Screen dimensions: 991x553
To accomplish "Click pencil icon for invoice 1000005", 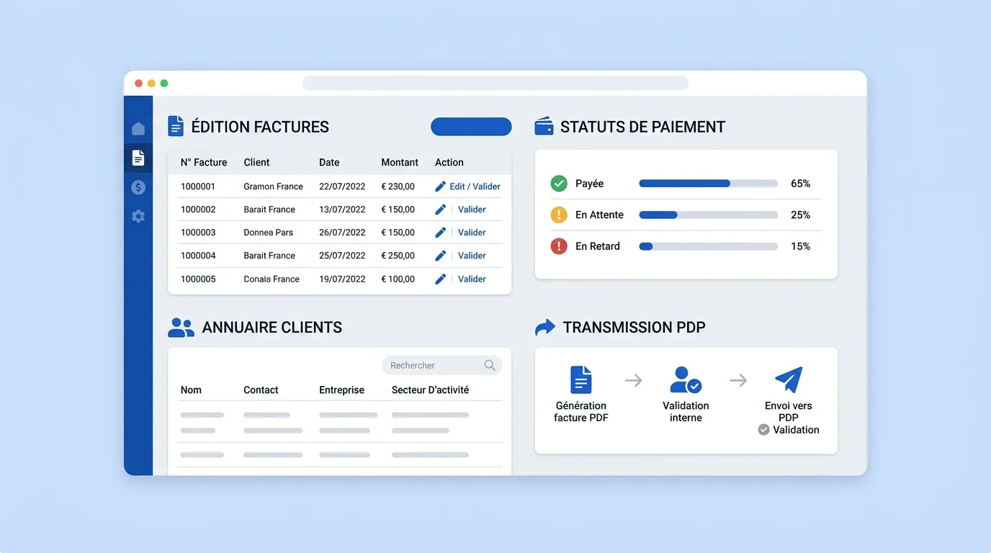I will 441,279.
